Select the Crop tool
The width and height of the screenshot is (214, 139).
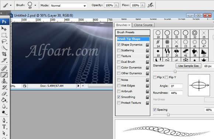pos(4,54)
